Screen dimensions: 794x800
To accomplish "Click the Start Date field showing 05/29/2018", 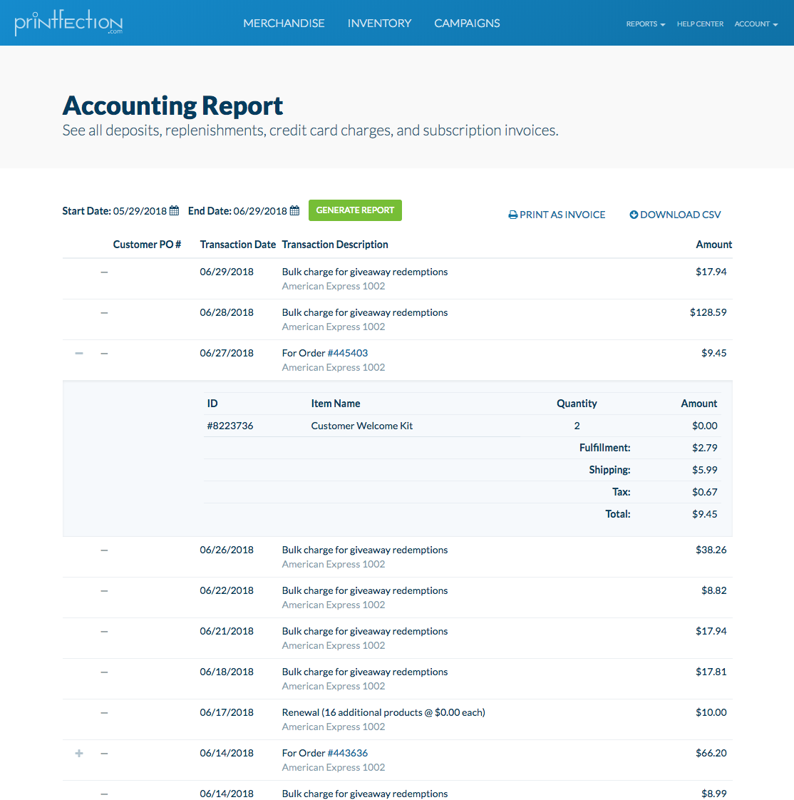I will tap(140, 210).
